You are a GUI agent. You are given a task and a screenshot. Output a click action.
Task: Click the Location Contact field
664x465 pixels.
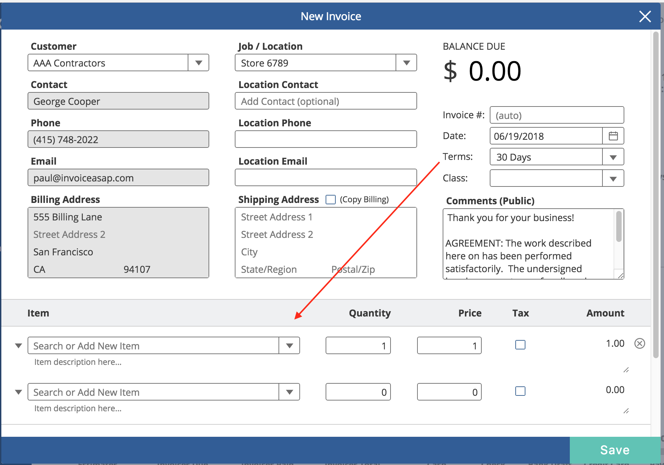coord(325,101)
